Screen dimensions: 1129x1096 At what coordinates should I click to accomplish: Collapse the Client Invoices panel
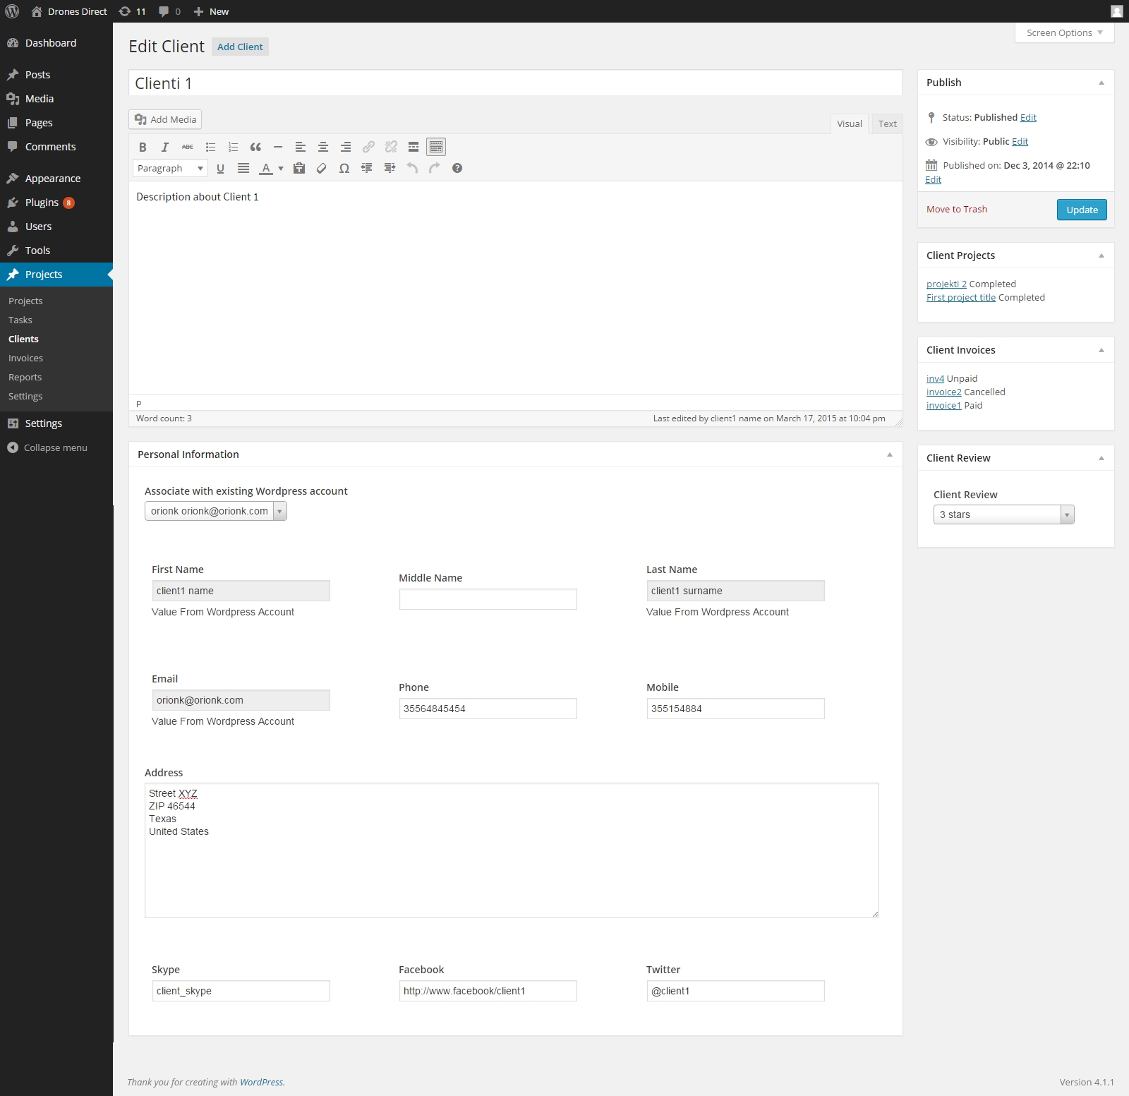1101,350
